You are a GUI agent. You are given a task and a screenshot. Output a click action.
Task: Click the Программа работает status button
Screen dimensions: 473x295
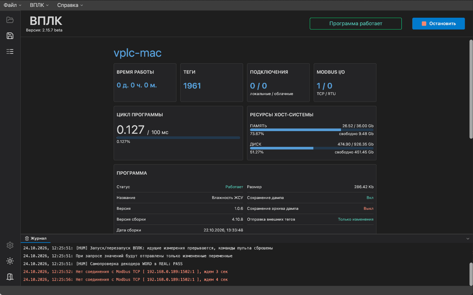(x=356, y=24)
